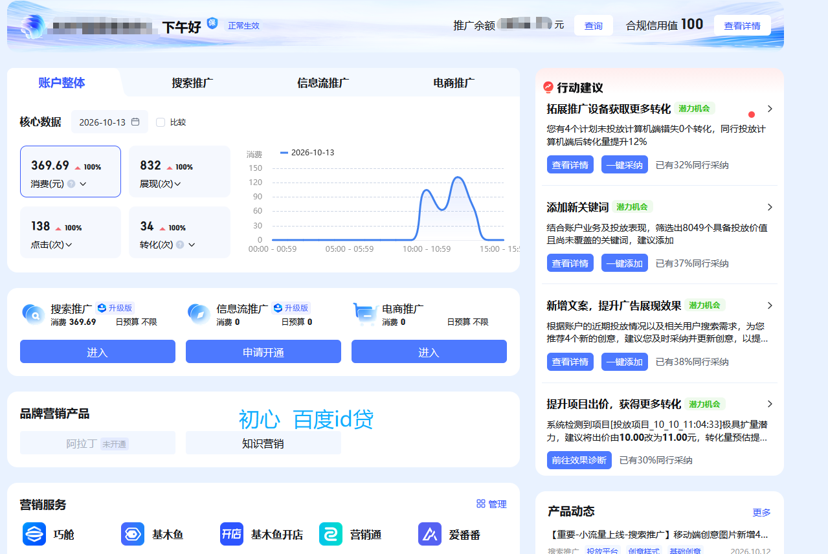Screen dimensions: 828x554
Task: Enable the 比较 checkbox
Action: click(x=161, y=122)
